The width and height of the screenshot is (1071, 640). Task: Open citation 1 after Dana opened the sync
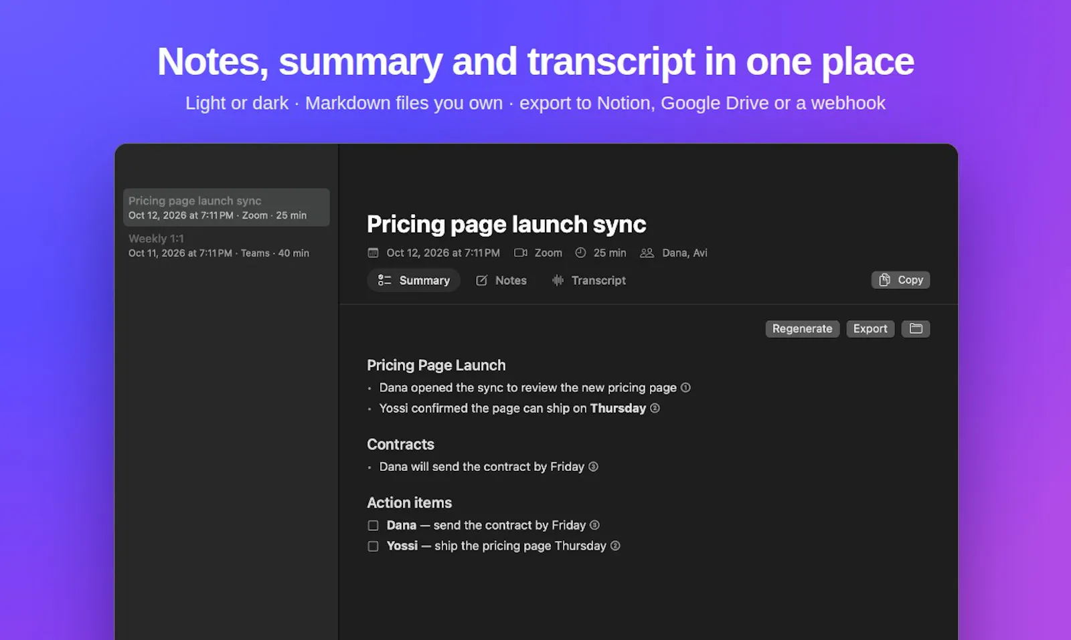pyautogui.click(x=685, y=388)
